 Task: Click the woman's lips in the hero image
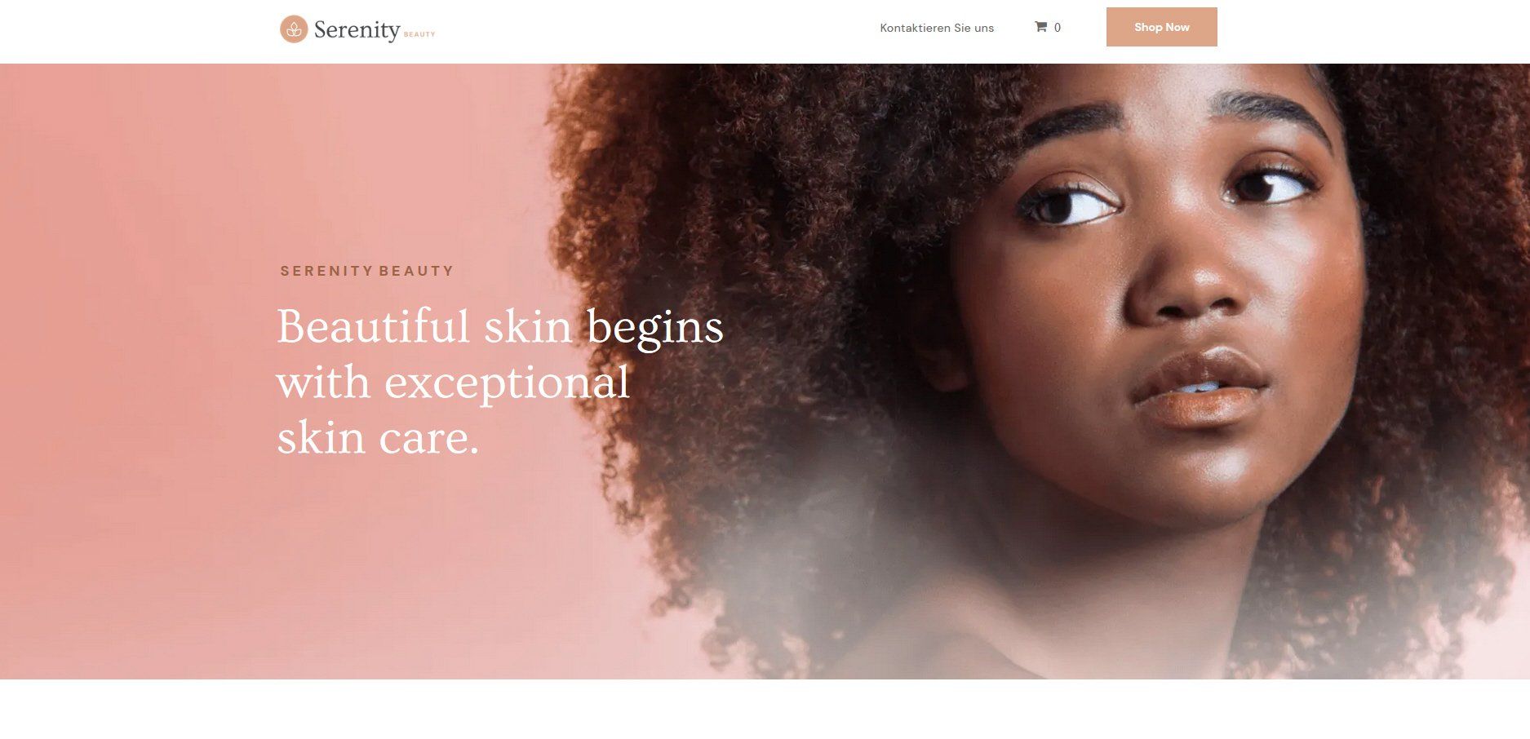[x=1200, y=387]
